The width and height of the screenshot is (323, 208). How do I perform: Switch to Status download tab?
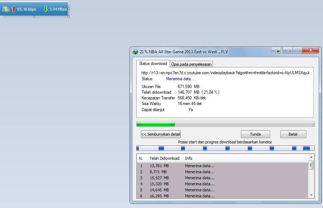click(x=153, y=64)
